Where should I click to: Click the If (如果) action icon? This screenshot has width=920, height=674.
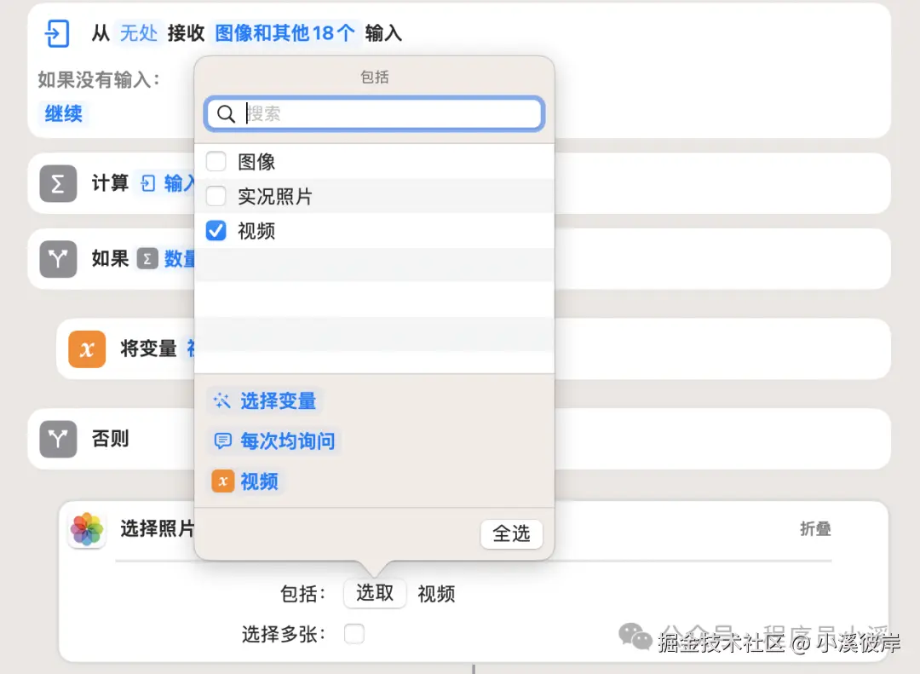(57, 258)
